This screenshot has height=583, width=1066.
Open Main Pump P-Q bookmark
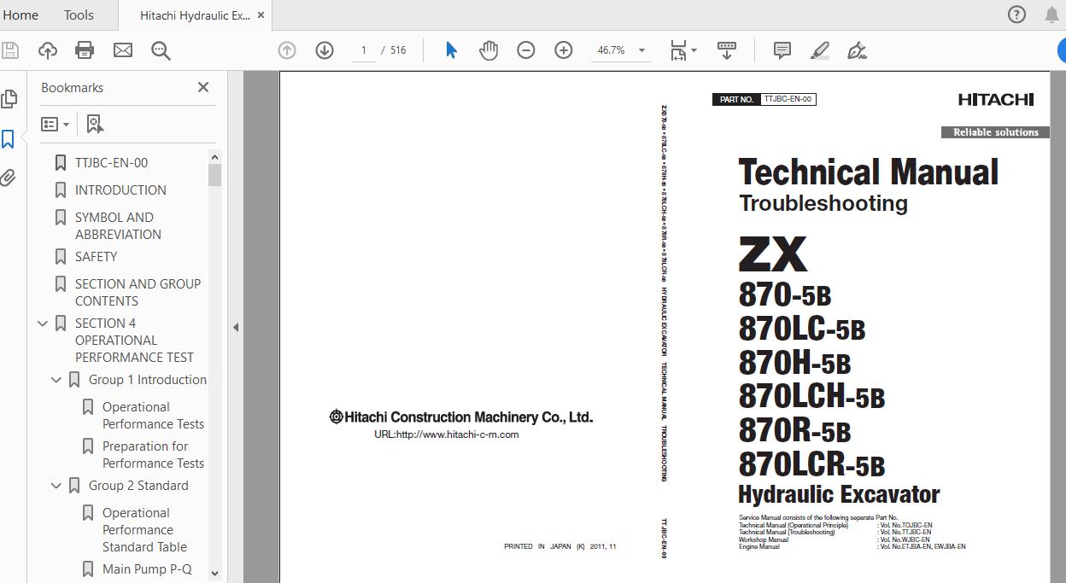(x=147, y=568)
